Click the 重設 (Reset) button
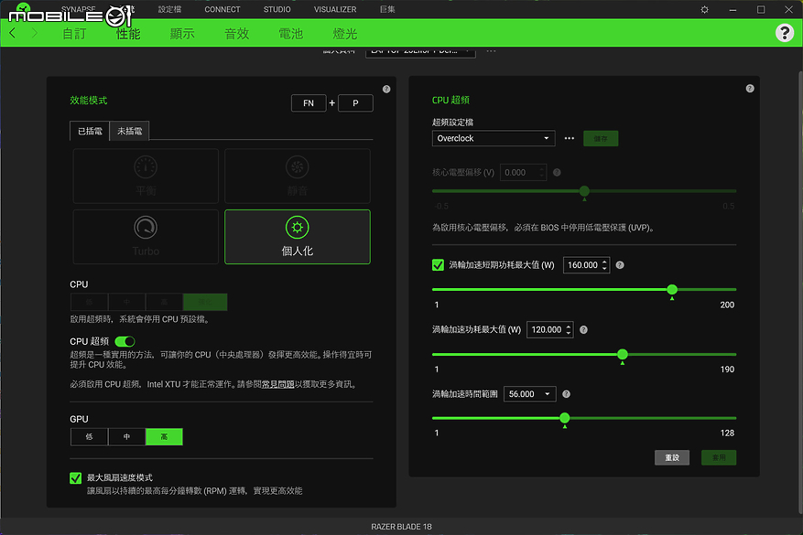This screenshot has width=803, height=535. pos(672,458)
